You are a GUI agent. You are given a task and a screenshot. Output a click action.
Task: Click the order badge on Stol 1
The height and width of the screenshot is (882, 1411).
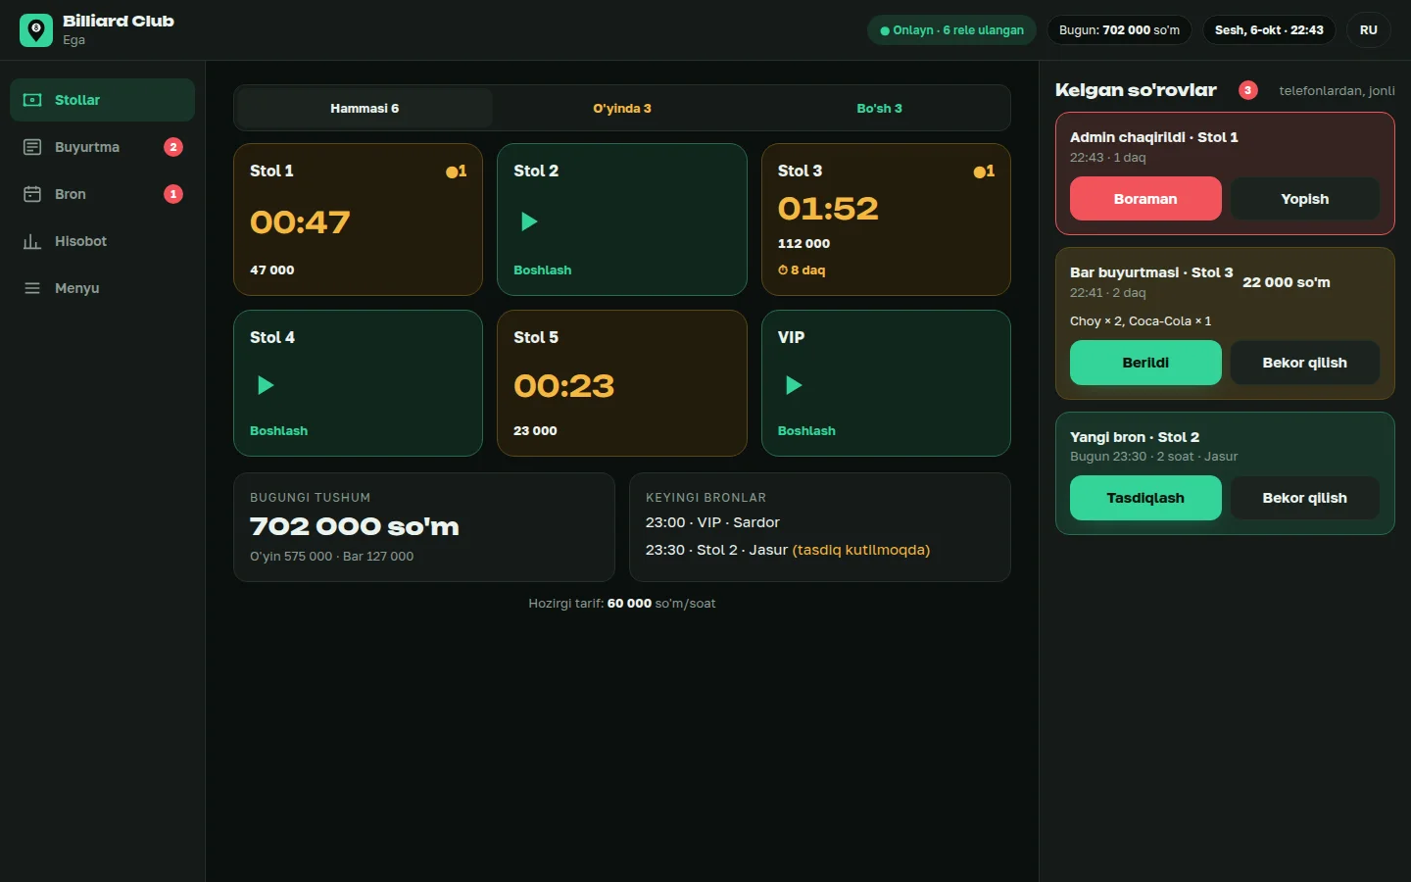(457, 171)
